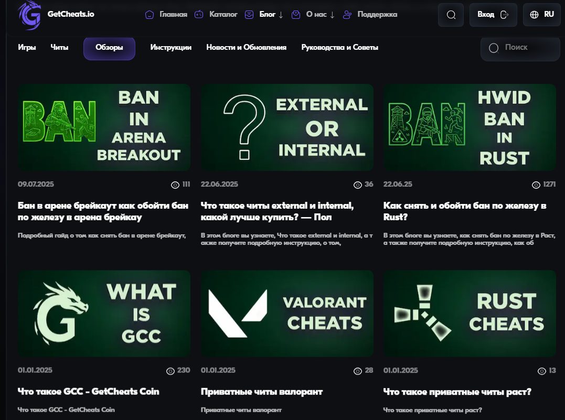This screenshot has height=420, width=565.
Task: Open article about HWID ban in Rust
Action: pos(465,211)
